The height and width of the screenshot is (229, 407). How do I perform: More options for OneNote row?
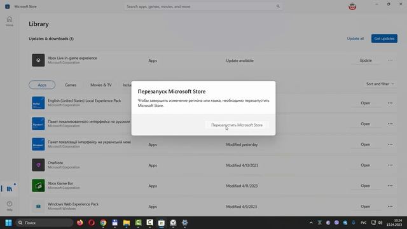[390, 165]
